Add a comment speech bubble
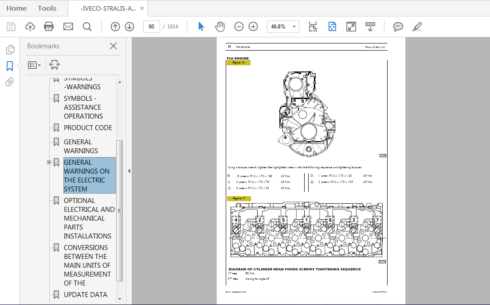Viewport: 490px width, 305px height. (x=398, y=27)
